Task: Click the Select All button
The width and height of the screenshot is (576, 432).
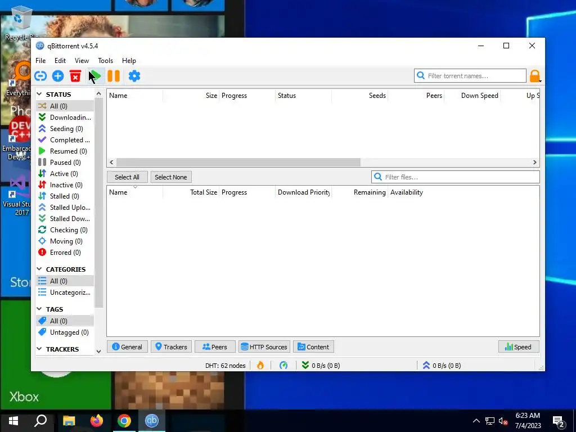Action: click(x=127, y=177)
